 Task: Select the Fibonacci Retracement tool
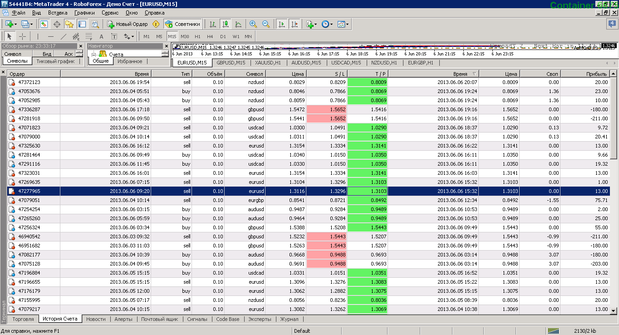[89, 36]
